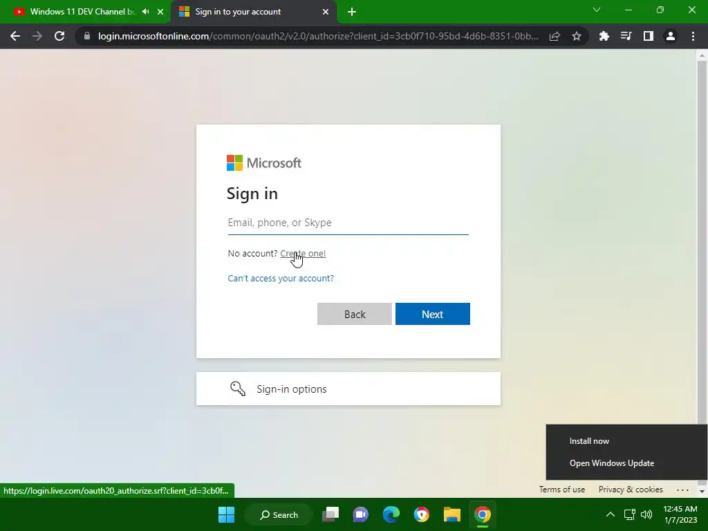Open Chrome extensions puzzle icon

tap(604, 36)
